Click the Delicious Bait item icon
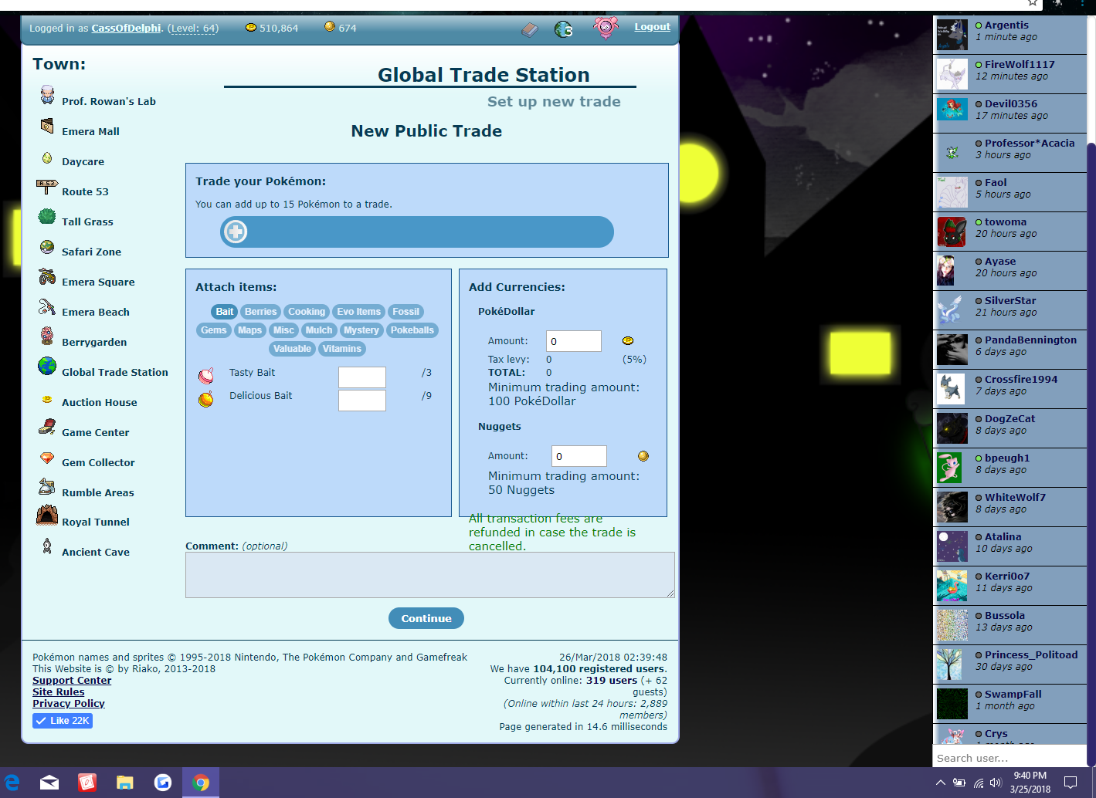This screenshot has width=1096, height=798. (x=206, y=399)
